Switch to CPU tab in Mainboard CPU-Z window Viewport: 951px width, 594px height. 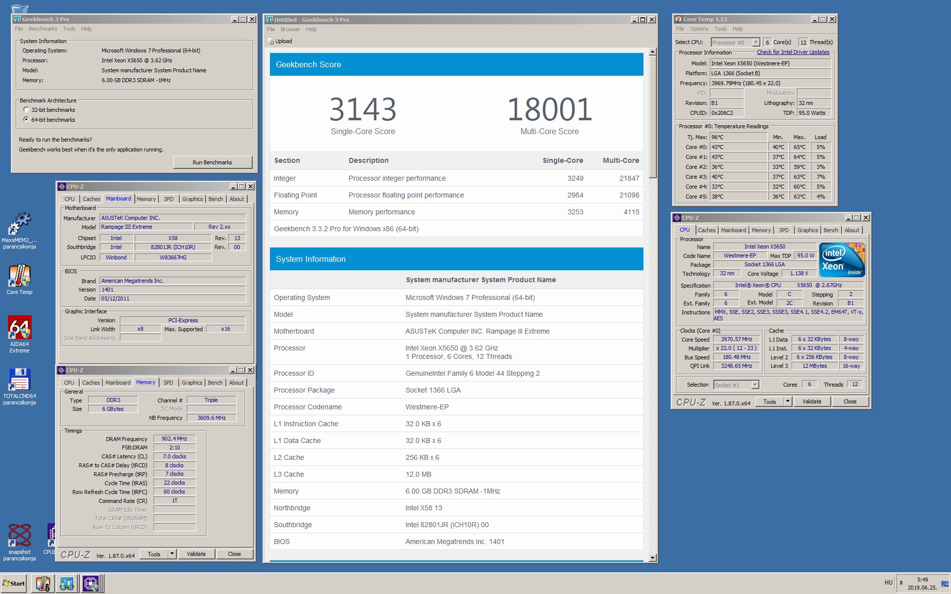coord(69,199)
